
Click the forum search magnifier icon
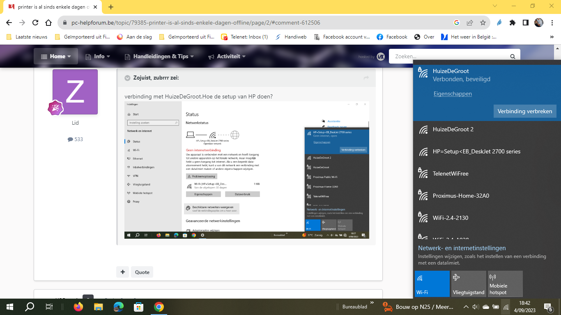pos(513,57)
